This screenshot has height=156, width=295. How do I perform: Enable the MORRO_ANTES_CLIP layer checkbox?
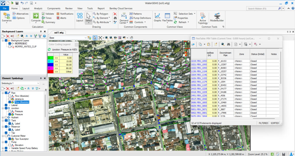click(10, 46)
